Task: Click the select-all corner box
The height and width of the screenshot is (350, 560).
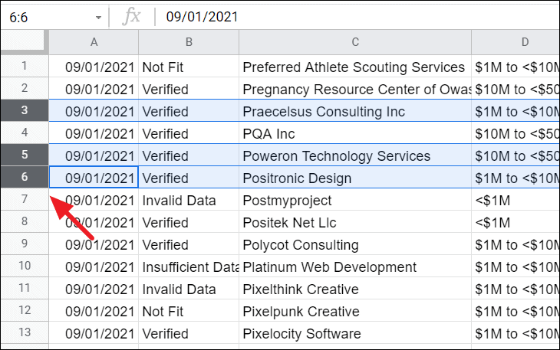Action: (24, 41)
